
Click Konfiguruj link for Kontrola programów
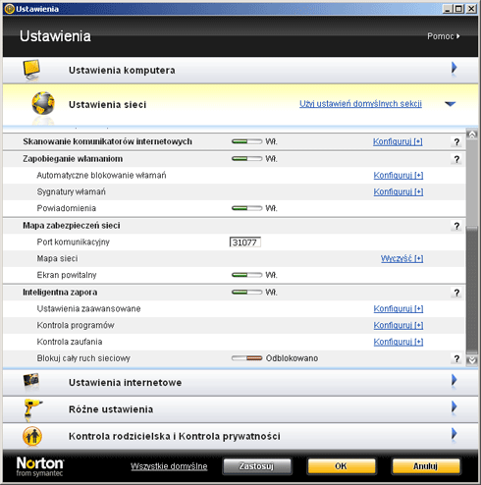tap(399, 325)
